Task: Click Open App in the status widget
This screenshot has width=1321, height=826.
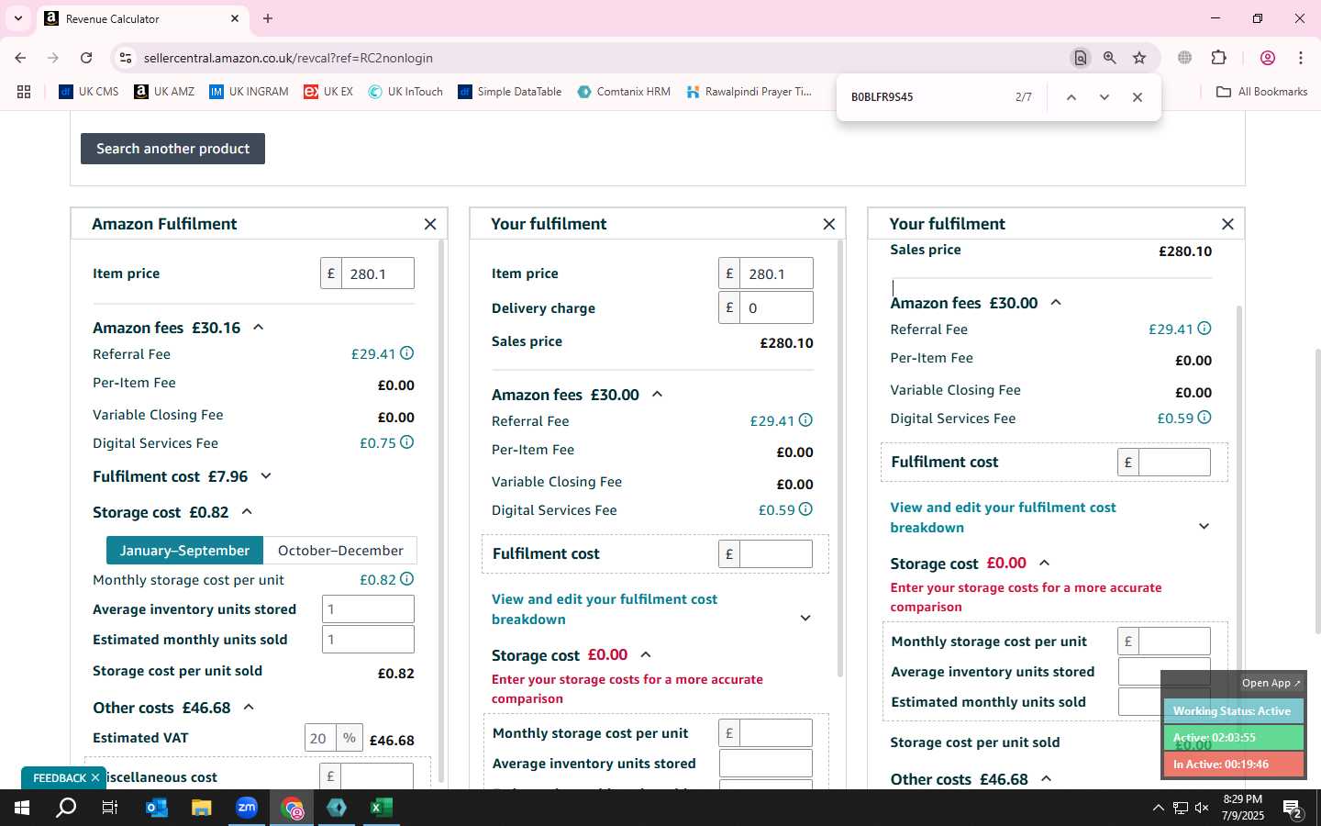Action: tap(1271, 683)
